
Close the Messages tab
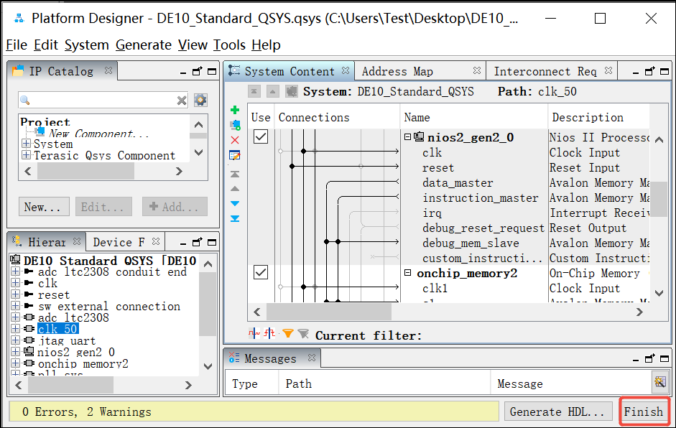coord(312,358)
